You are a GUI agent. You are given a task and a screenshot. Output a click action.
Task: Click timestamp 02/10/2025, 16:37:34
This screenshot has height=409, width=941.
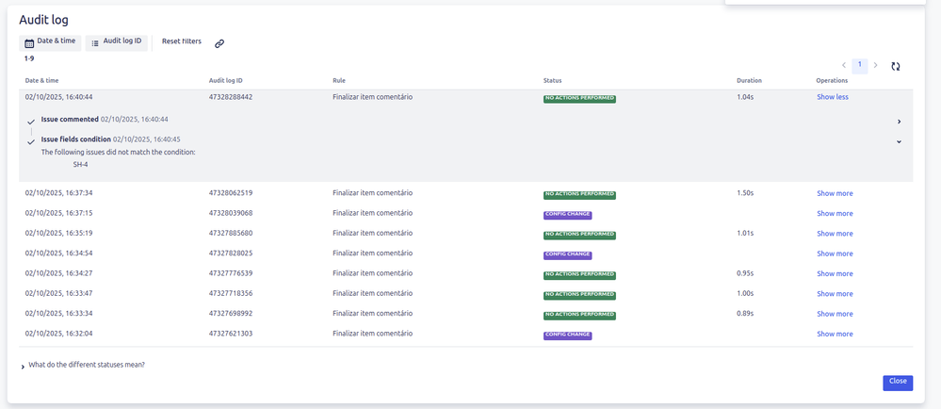pos(58,193)
